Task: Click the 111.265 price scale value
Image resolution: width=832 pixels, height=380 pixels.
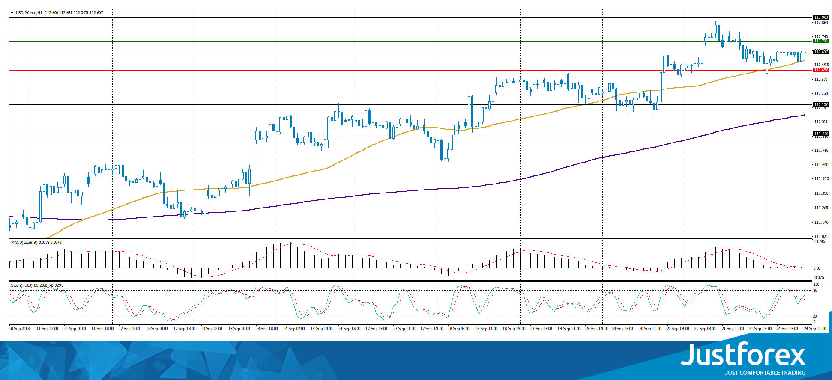Action: point(821,208)
